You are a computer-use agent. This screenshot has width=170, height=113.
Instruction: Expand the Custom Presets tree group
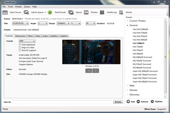pos(128,21)
